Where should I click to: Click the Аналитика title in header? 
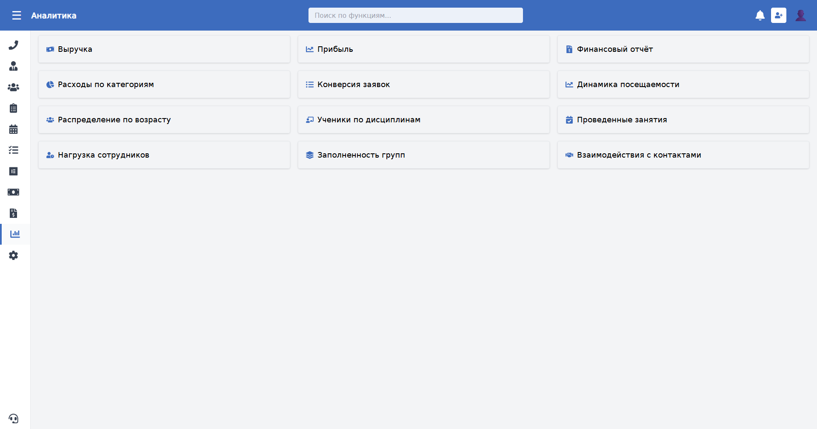[53, 16]
